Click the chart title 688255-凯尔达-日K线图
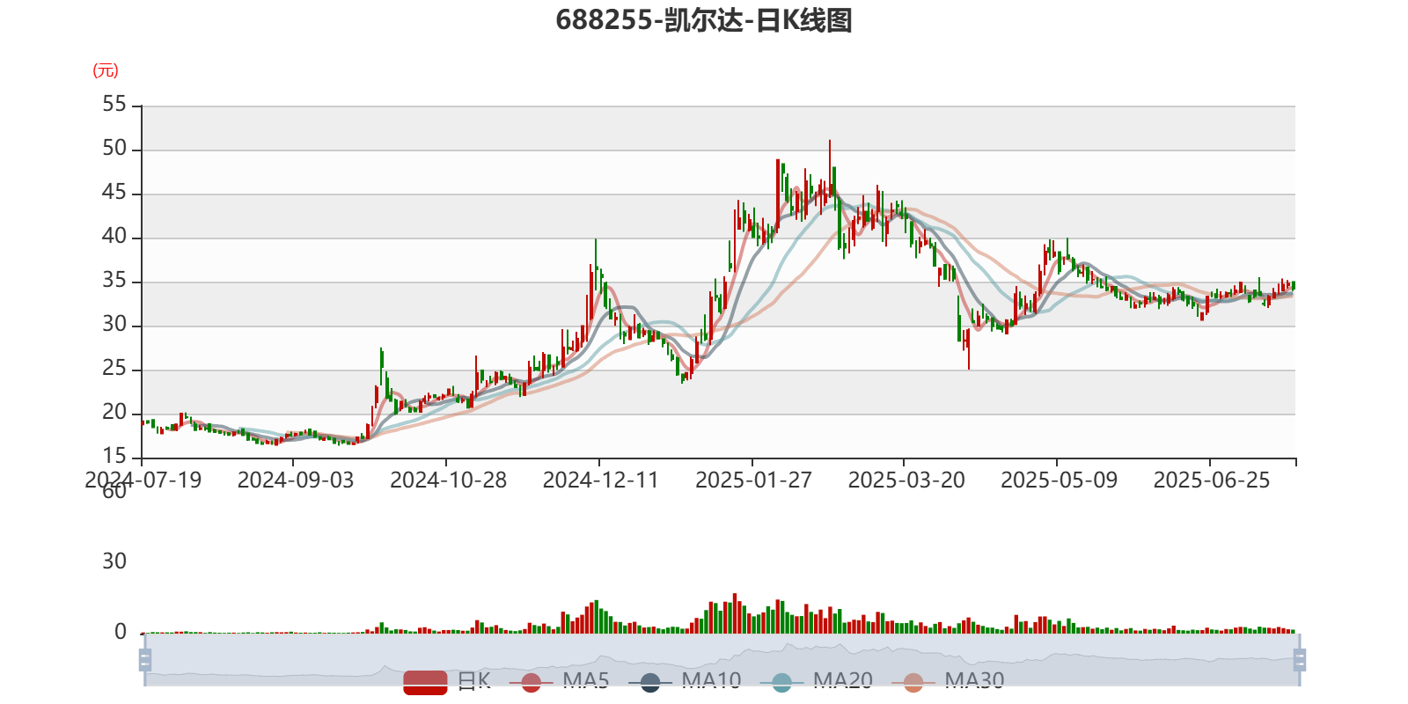 tap(704, 20)
